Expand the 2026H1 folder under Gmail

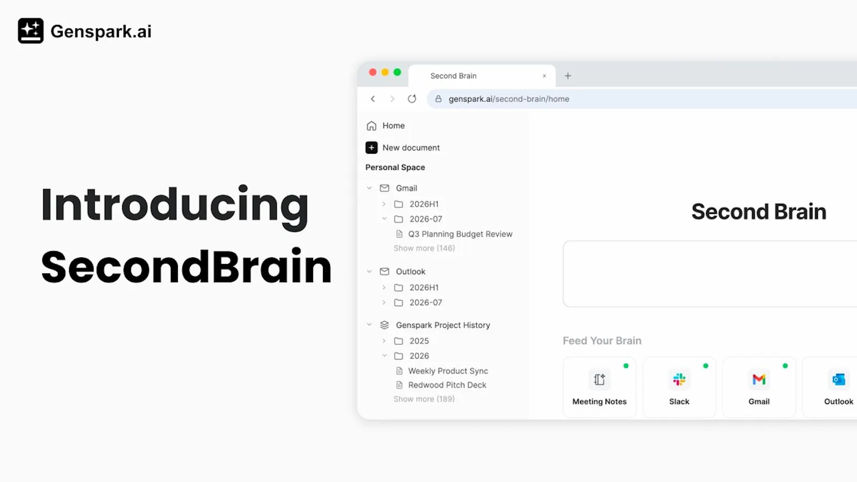click(x=384, y=204)
